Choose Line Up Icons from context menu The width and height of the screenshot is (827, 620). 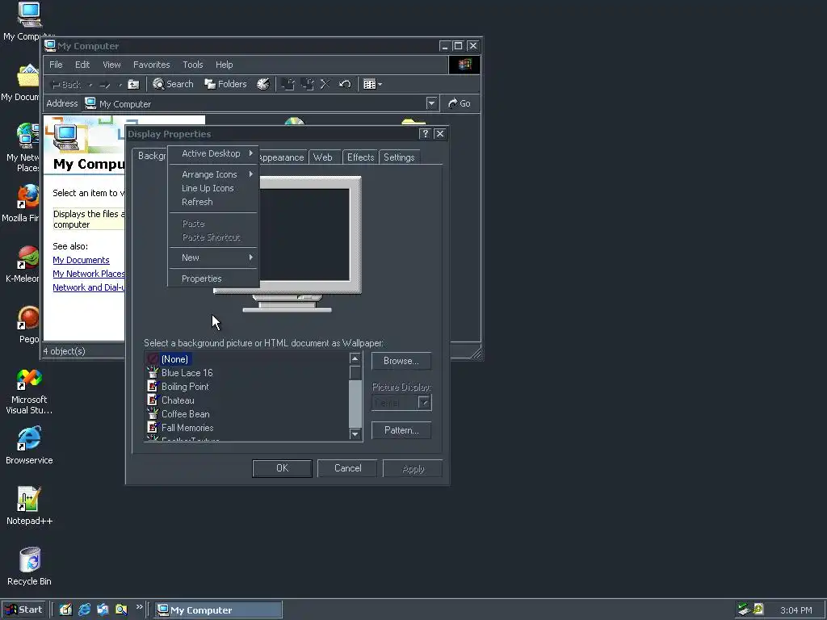[x=213, y=188]
